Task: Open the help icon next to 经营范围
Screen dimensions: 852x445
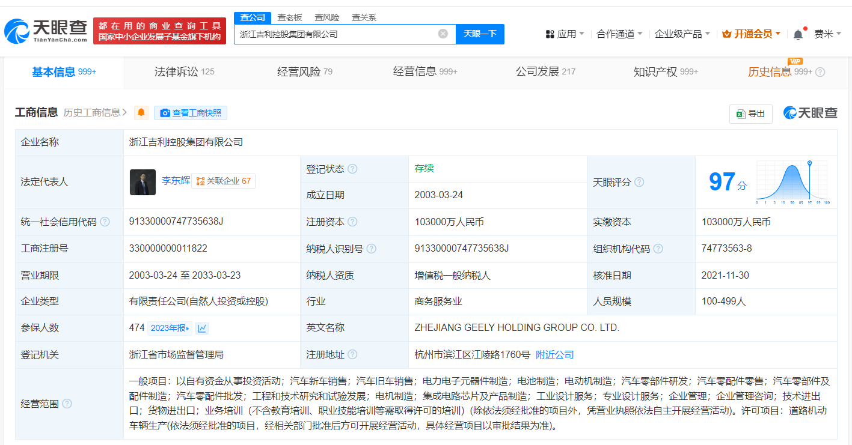Action: (67, 404)
